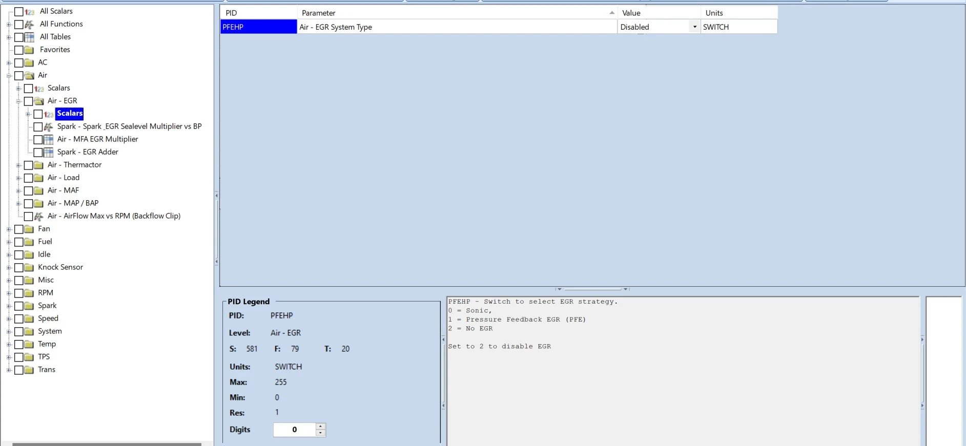Screen dimensions: 966x446
Task: Select Spark_EGR Sealevel Multiplier vs BP item
Action: [x=129, y=126]
